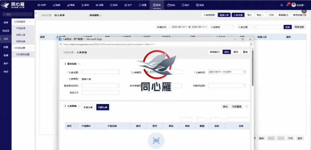The width and height of the screenshot is (311, 150).
Task: Tick the select-all checkbox in product table
Action: click(x=75, y=126)
